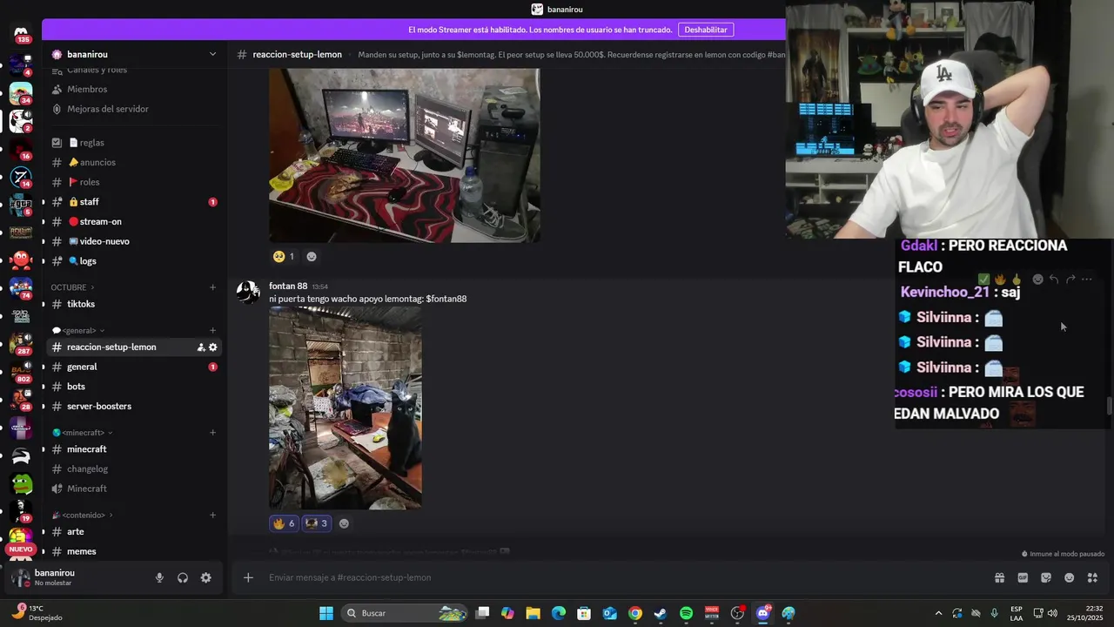Image resolution: width=1114 pixels, height=627 pixels.
Task: Add channel to OCTUBRE category
Action: (x=212, y=287)
